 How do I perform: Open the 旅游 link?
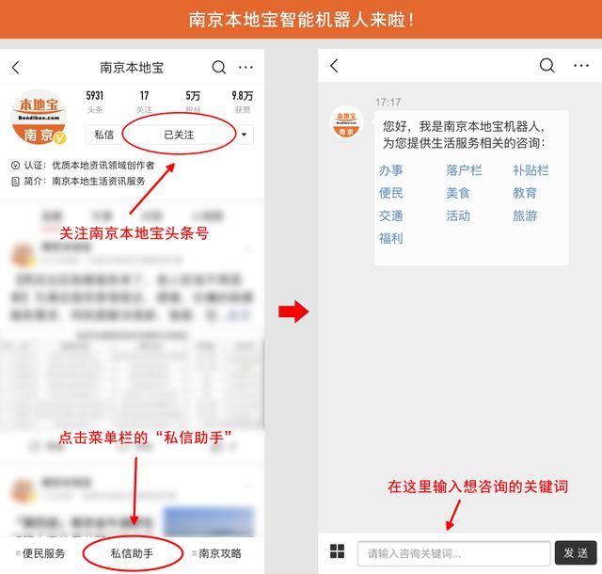click(525, 215)
